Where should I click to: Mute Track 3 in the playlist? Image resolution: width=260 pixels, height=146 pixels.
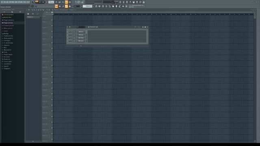(52, 31)
